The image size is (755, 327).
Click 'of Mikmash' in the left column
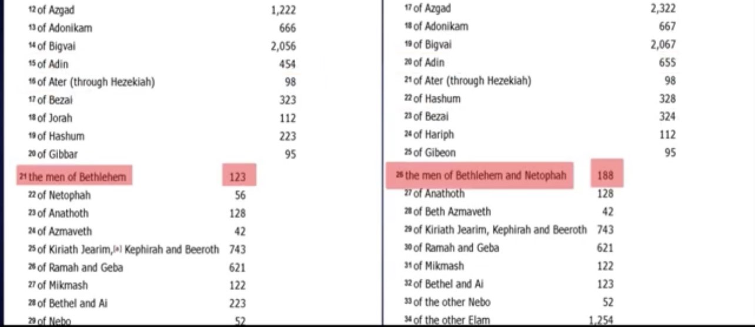tap(62, 286)
